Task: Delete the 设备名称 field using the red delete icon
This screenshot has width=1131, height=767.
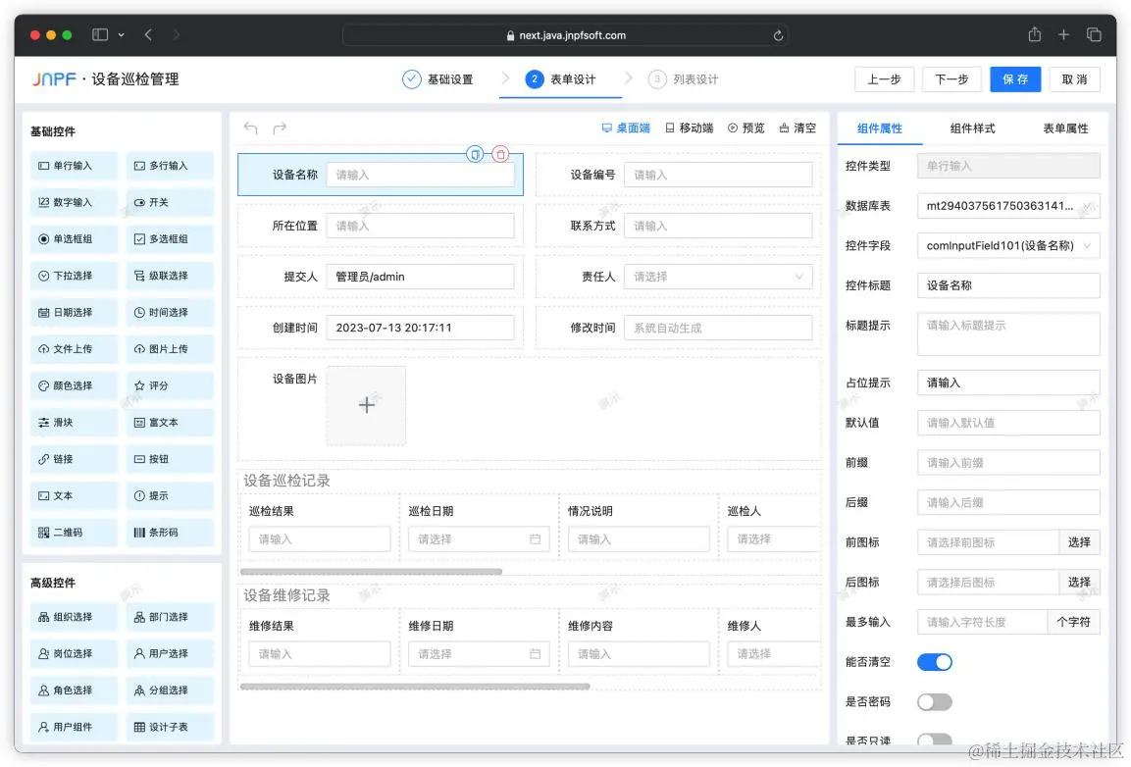Action: (x=502, y=154)
